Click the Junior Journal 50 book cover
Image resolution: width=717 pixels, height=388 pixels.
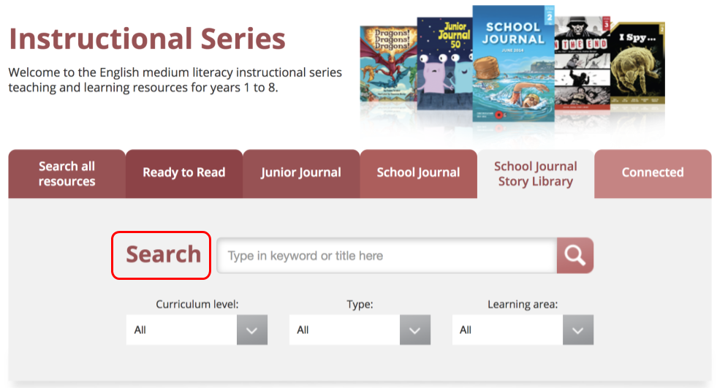444,64
